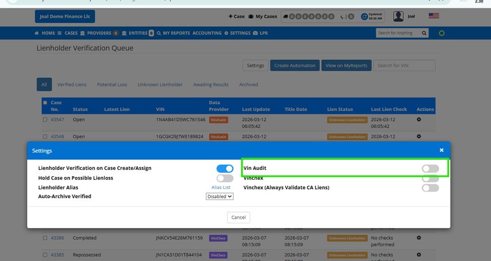Switch to Archived tab

point(248,85)
